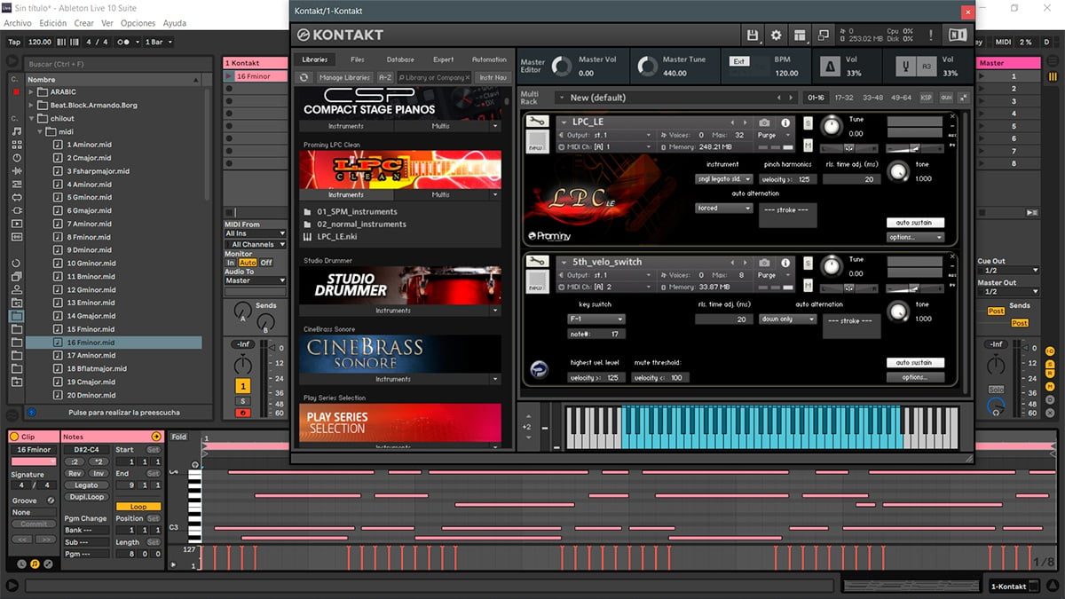Toggle auto sustain on 5th_velo_switch
The width and height of the screenshot is (1065, 599).
(x=914, y=363)
